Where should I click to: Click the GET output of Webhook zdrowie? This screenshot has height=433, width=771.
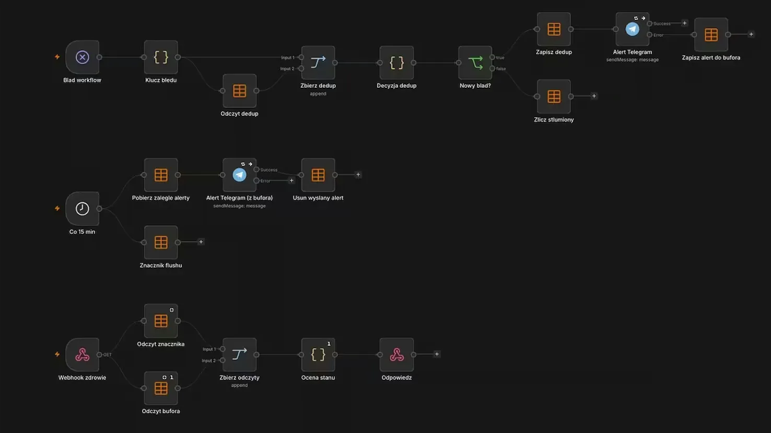[99, 355]
